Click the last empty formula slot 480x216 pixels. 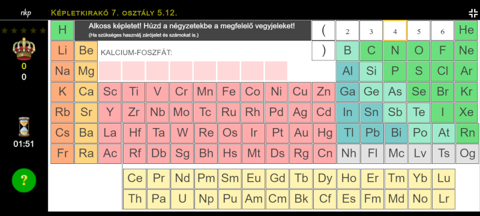[276, 71]
